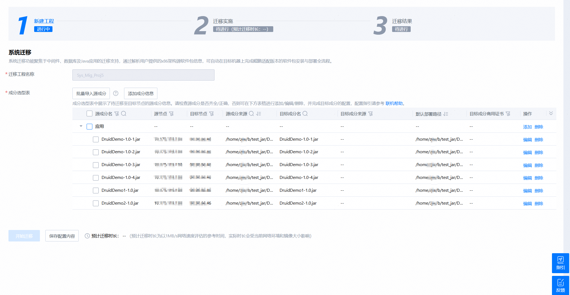
Task: Open the 指引 guide floating button
Action: [560, 263]
